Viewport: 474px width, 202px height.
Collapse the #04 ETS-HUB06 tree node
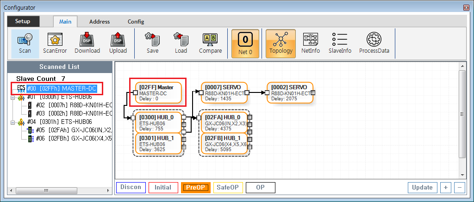tap(12, 122)
